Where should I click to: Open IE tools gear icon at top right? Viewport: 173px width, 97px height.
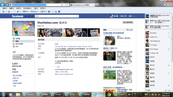pos(171,5)
